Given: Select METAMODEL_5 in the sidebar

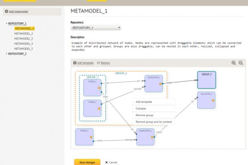Looking at the screenshot, I should point(24,49).
